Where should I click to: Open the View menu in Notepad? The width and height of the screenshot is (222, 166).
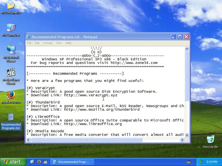coord(59,43)
